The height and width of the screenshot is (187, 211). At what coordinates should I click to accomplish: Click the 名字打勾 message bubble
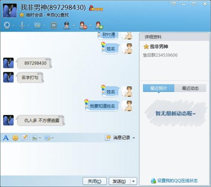[x=30, y=77]
